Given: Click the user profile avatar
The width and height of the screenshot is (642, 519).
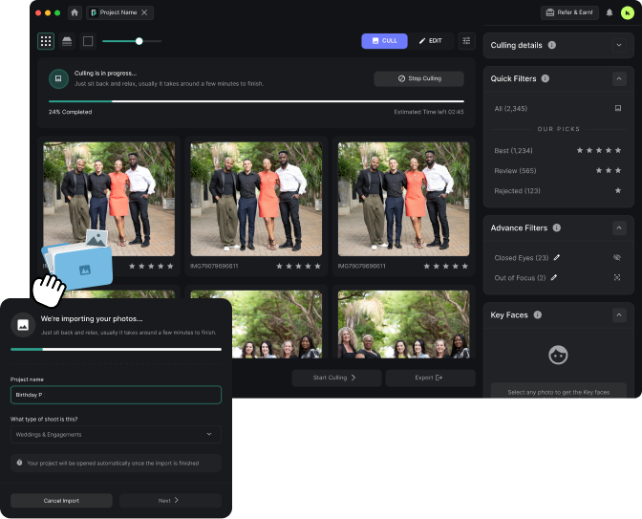Looking at the screenshot, I should (x=627, y=12).
